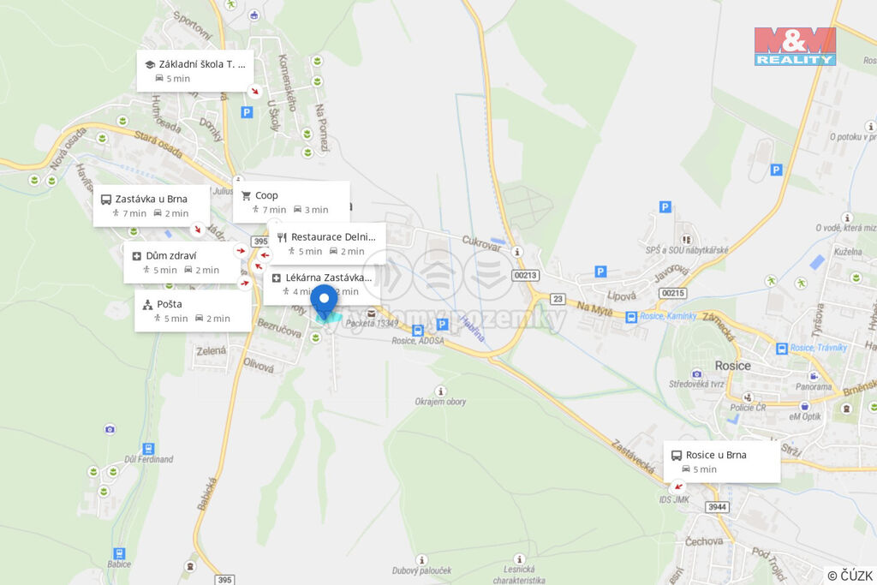Click the Packeta 13349 mail icon

pos(372,313)
